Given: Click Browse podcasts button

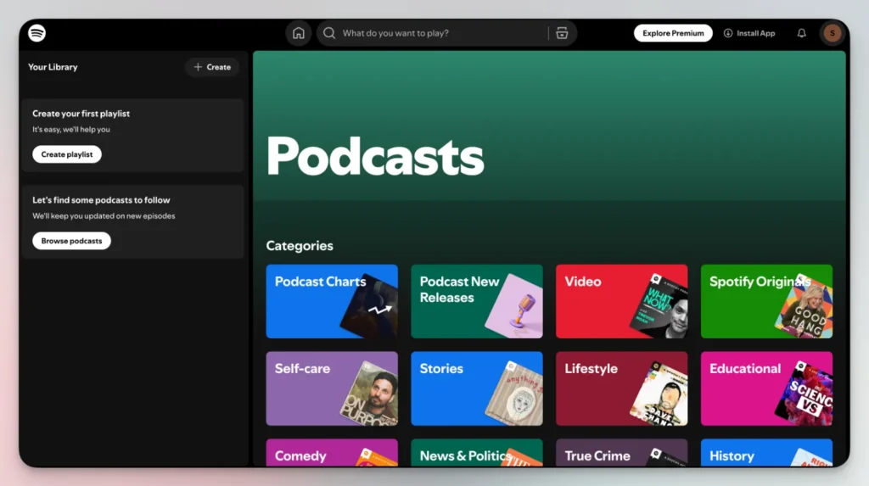Looking at the screenshot, I should coord(71,241).
